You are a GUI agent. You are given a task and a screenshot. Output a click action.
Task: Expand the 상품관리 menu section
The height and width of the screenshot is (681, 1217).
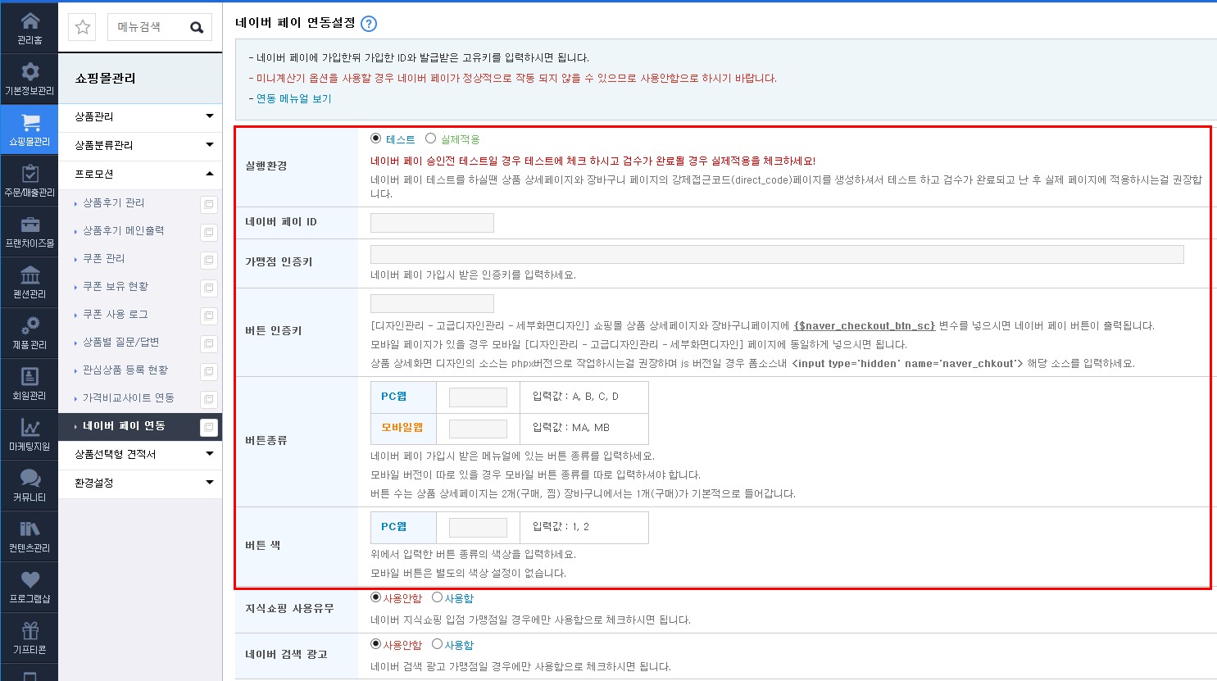point(140,116)
